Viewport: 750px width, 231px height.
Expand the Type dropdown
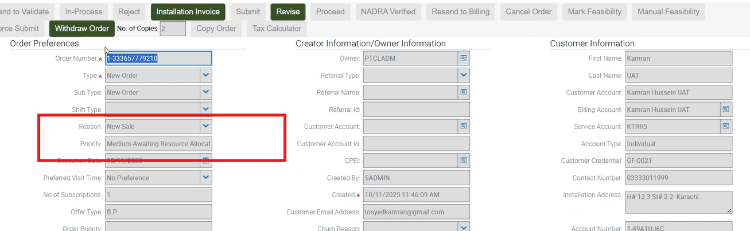pyautogui.click(x=206, y=75)
